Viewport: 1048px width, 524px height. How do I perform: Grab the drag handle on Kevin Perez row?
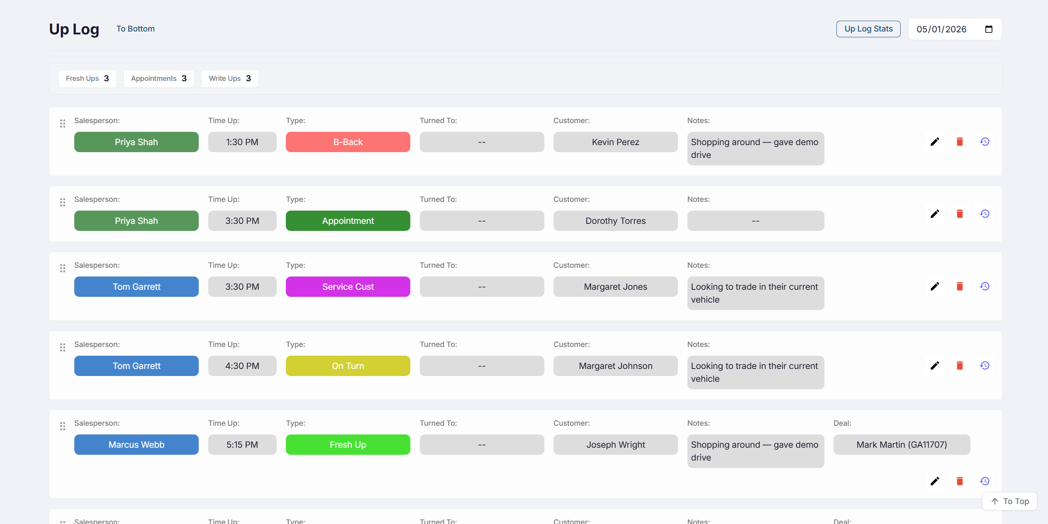63,124
